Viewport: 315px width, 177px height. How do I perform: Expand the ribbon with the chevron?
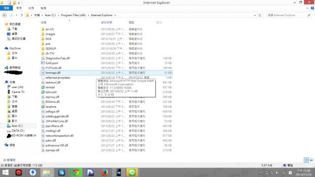tap(307, 8)
